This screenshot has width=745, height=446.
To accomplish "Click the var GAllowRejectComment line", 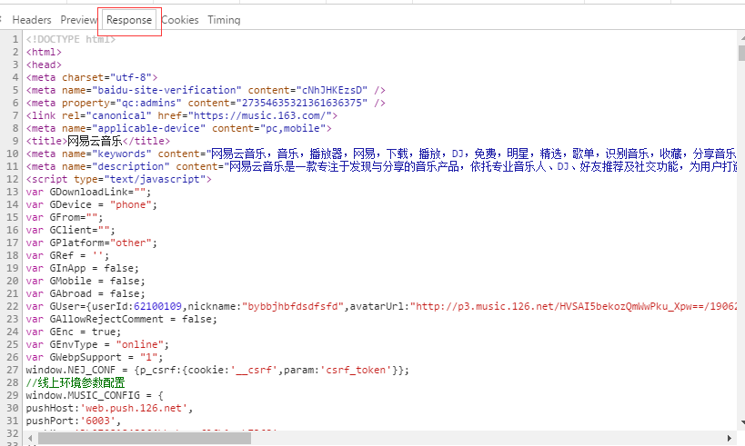I will (122, 320).
